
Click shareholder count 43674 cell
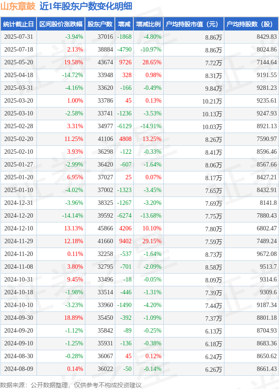(x=105, y=62)
